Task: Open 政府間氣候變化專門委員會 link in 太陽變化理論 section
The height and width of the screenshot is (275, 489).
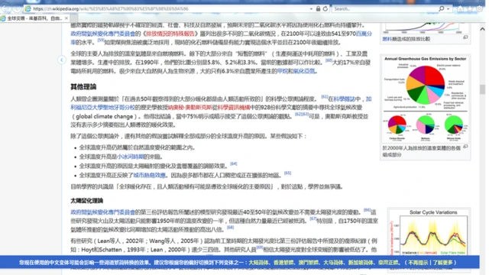Action: (x=102, y=212)
